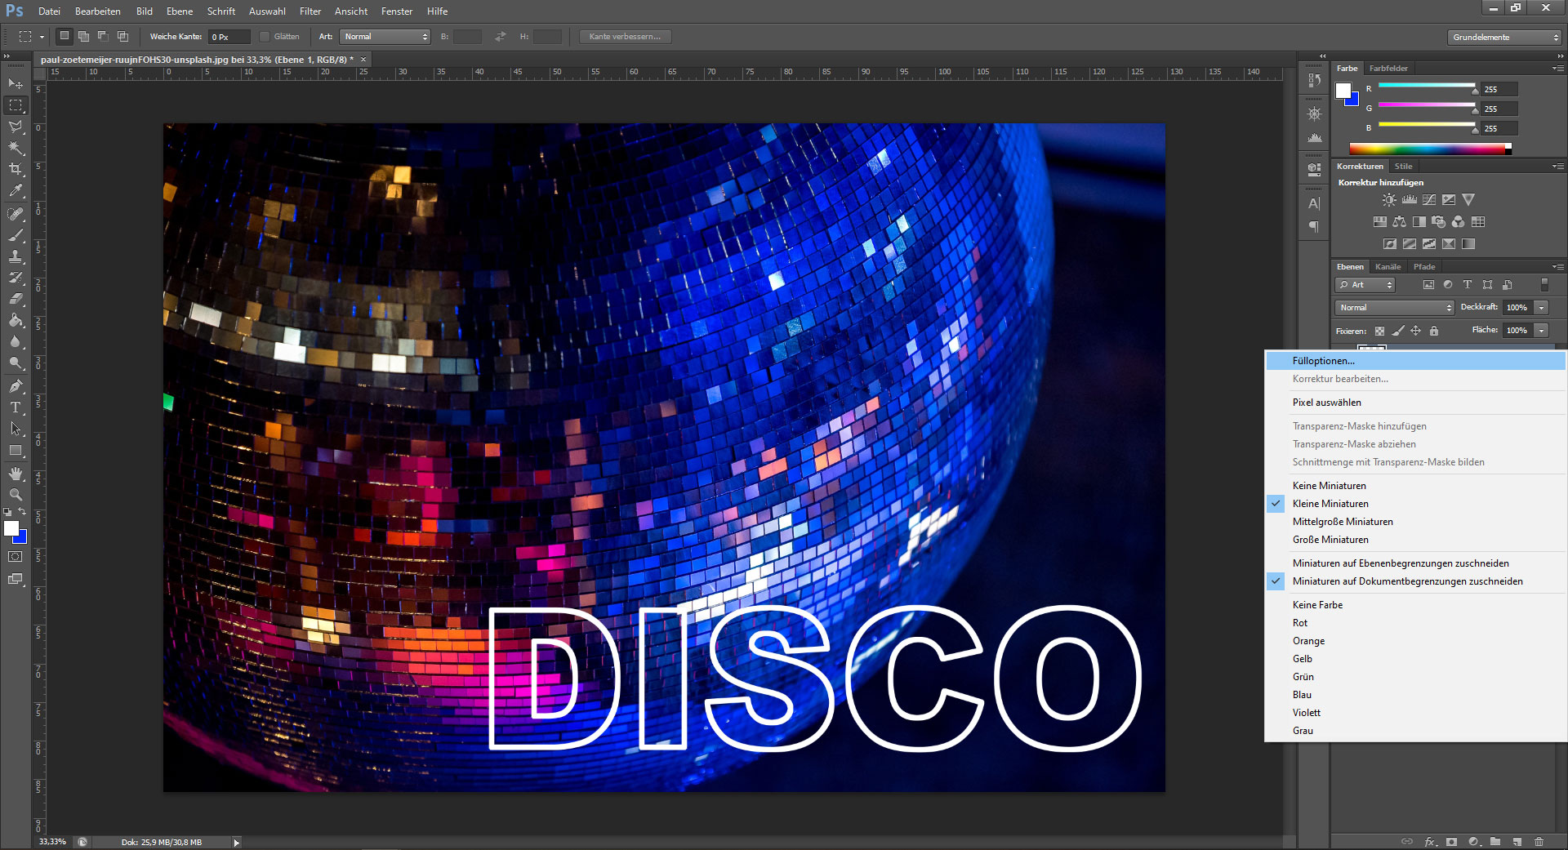This screenshot has height=850, width=1568.
Task: Check Miniaturen auf Ebenenbegrenzungen zuschneiden
Action: [1400, 563]
